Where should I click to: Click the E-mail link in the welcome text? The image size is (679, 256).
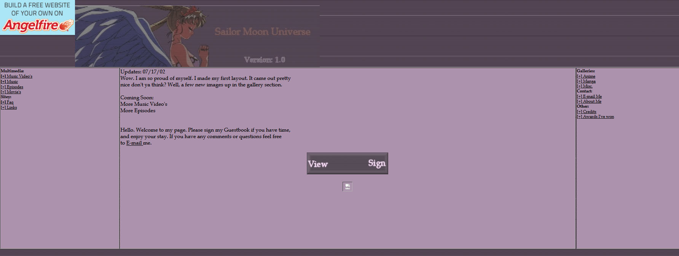coord(134,143)
